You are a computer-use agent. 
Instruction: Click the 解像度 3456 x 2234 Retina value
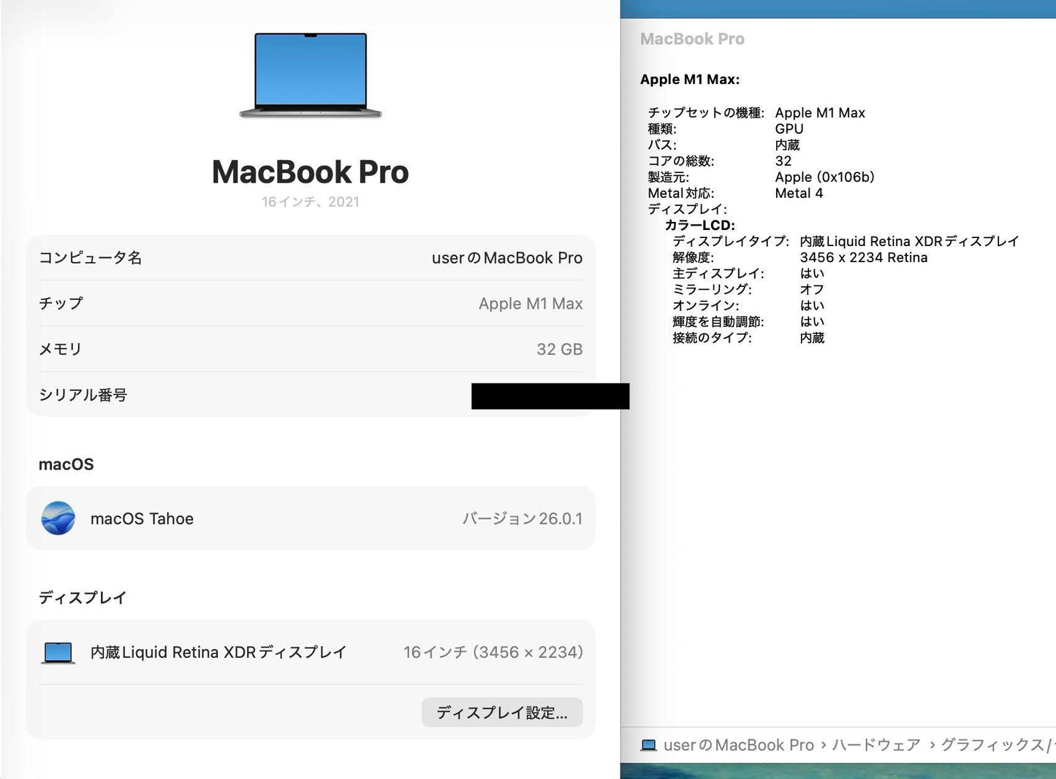pos(865,257)
